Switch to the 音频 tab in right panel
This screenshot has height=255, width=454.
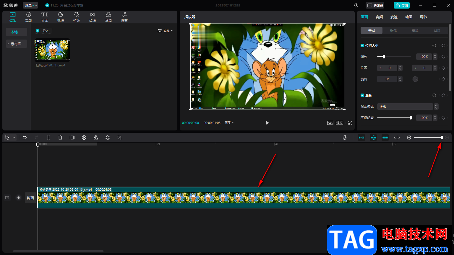(379, 17)
